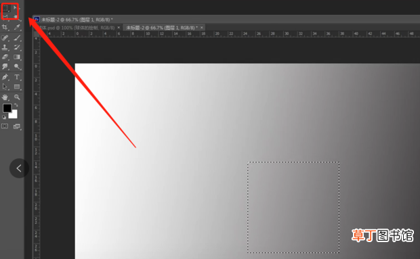Close the 100% psd document tab
420x259 pixels.
[119, 28]
